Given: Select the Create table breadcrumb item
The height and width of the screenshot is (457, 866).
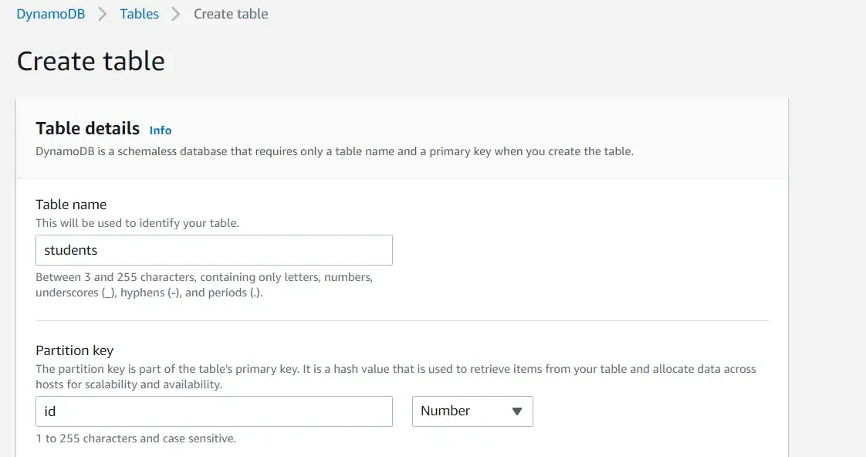Looking at the screenshot, I should click(x=230, y=13).
